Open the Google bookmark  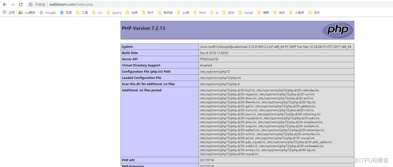(x=48, y=12)
